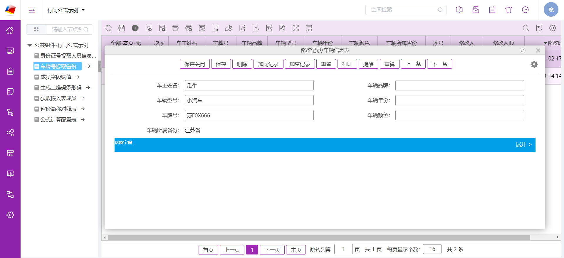Image resolution: width=564 pixels, height=258 pixels.
Task: Open the 行间公式示例 dropdown
Action: point(66,10)
